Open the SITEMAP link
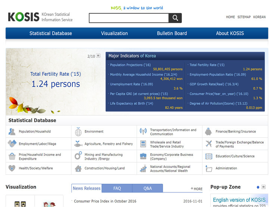 coord(244,17)
